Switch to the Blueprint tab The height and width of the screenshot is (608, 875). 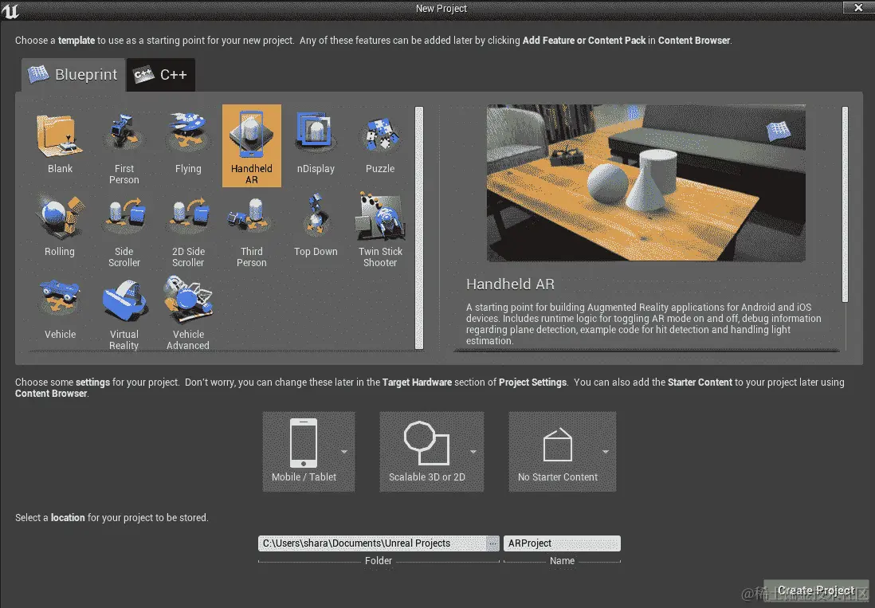[73, 75]
